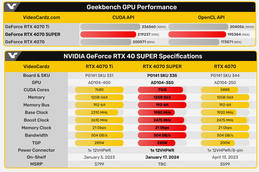Click the VideoCardz logo beside RTX 40 SUPER Specifications
Viewport: 259px width, 172px height.
click(x=12, y=56)
